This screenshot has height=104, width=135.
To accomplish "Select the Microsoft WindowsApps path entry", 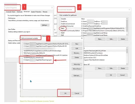I will (x=46, y=51).
